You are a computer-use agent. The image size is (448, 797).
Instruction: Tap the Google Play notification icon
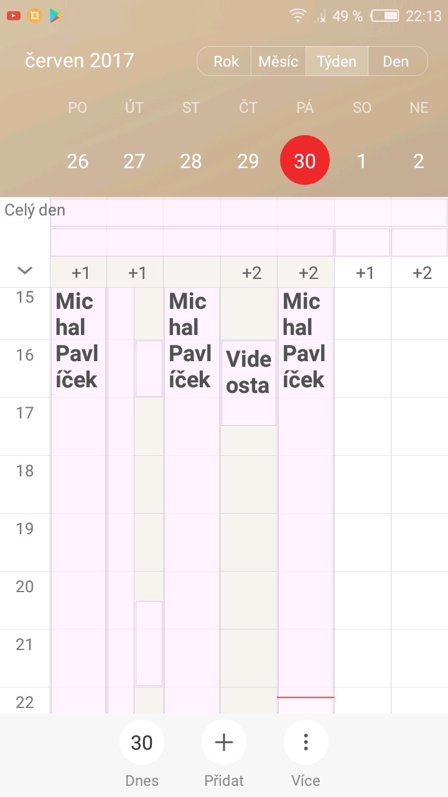click(56, 16)
